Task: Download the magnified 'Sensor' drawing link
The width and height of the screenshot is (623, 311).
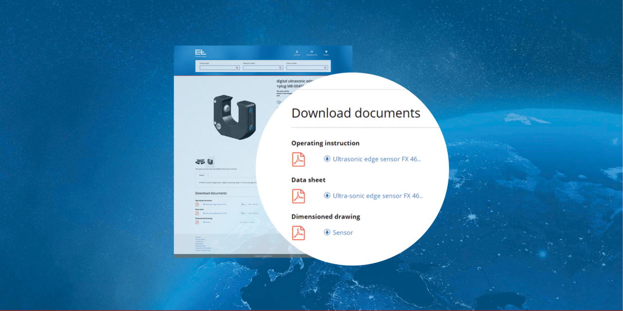Action: (339, 232)
